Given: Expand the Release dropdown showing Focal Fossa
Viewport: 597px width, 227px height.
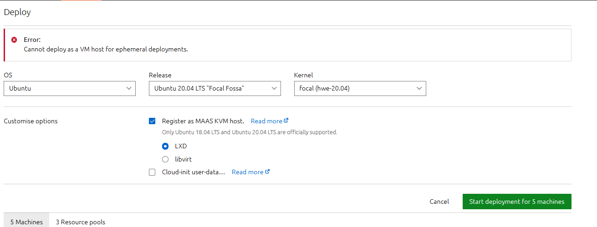Looking at the screenshot, I should pos(214,89).
